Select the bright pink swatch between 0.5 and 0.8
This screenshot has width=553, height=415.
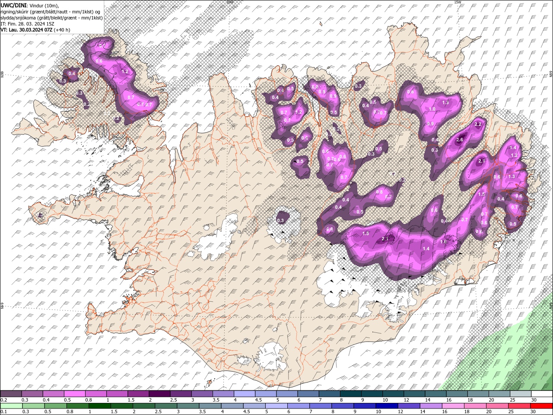click(x=75, y=393)
